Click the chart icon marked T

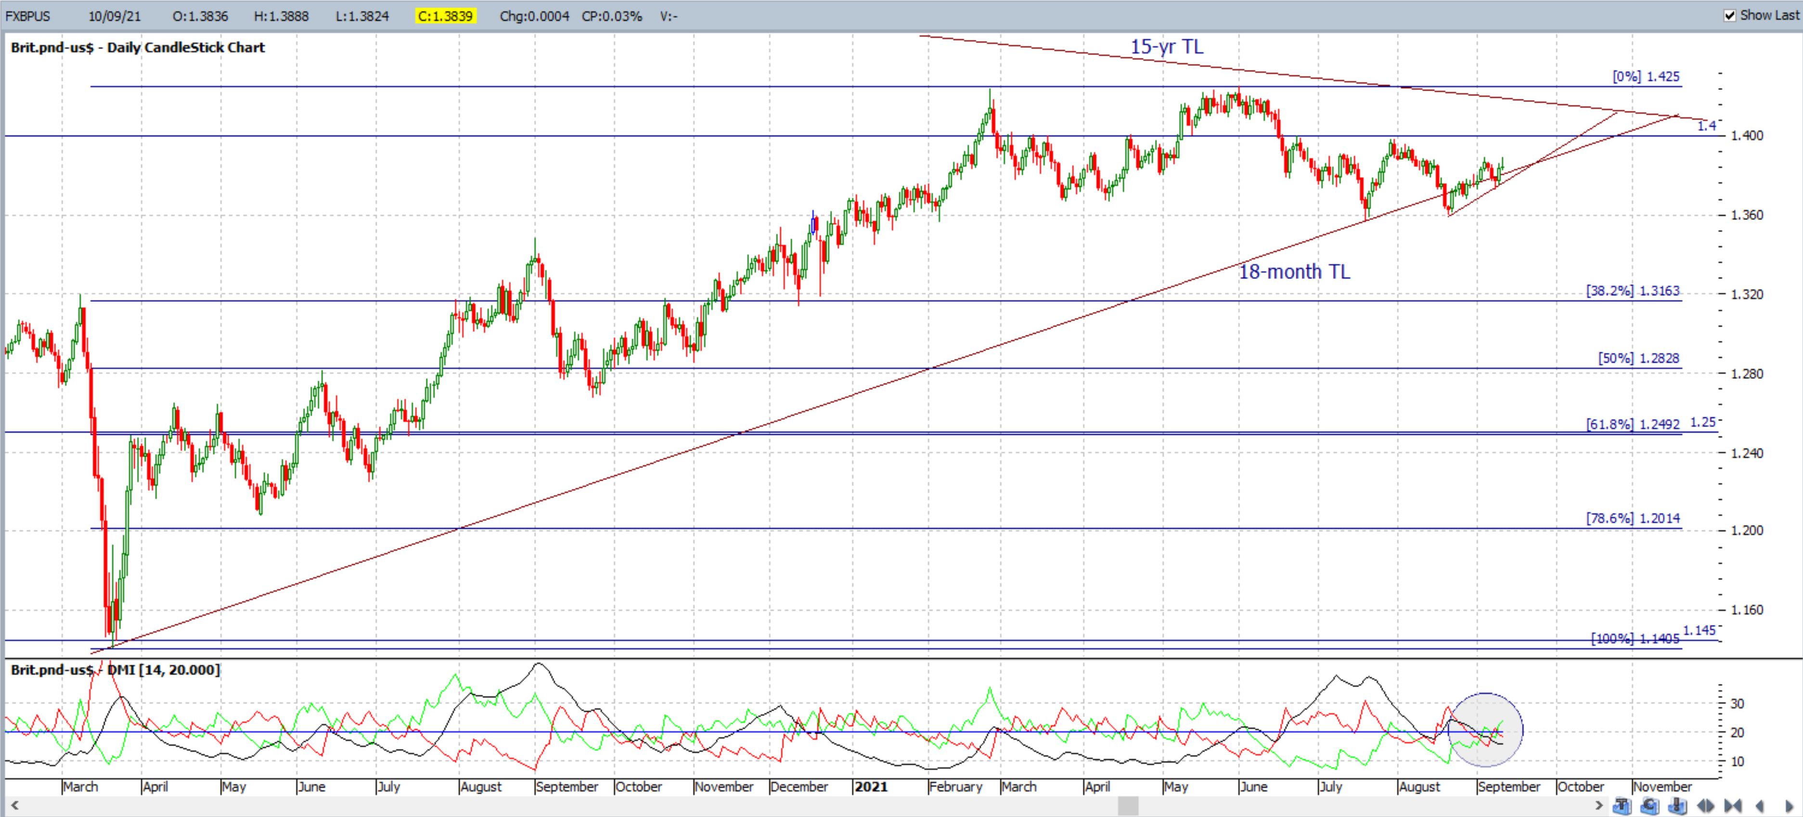tap(1623, 806)
